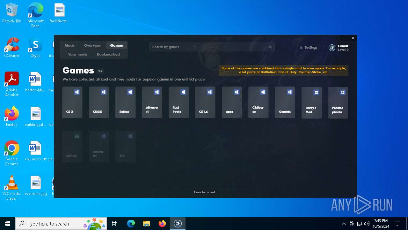Open the CS 2 game card

tap(72, 103)
